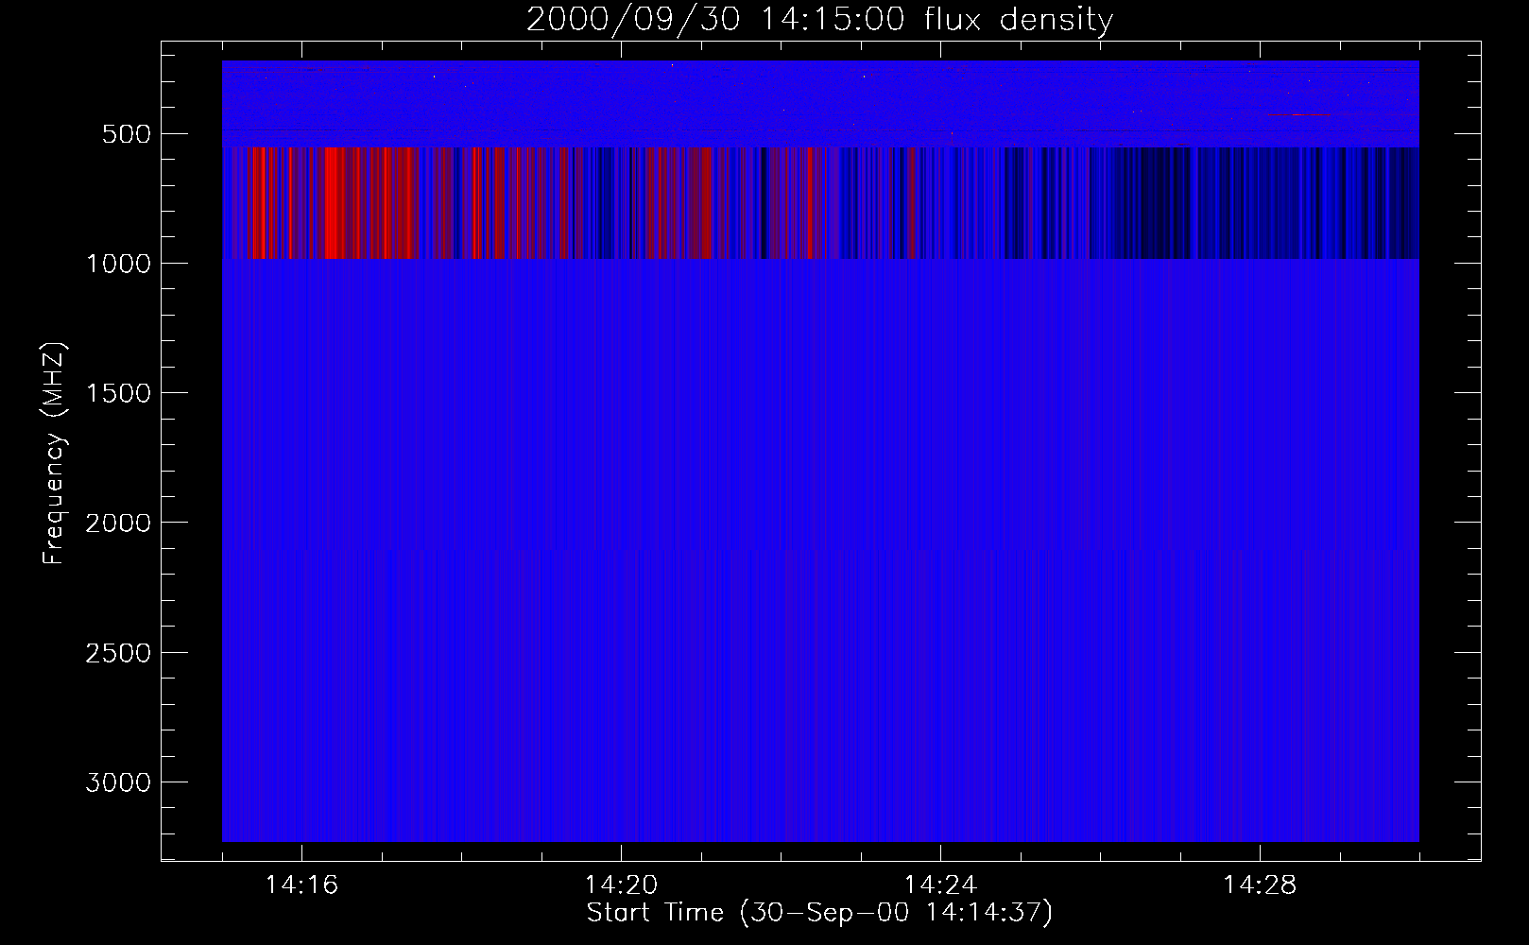1529x945 pixels.
Task: Select the 'Frequency (MHZ)' axis label
Action: (55, 453)
